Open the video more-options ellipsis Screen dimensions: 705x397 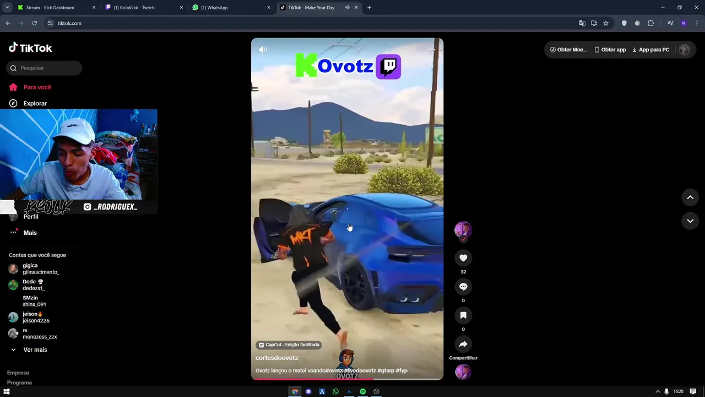(x=432, y=50)
